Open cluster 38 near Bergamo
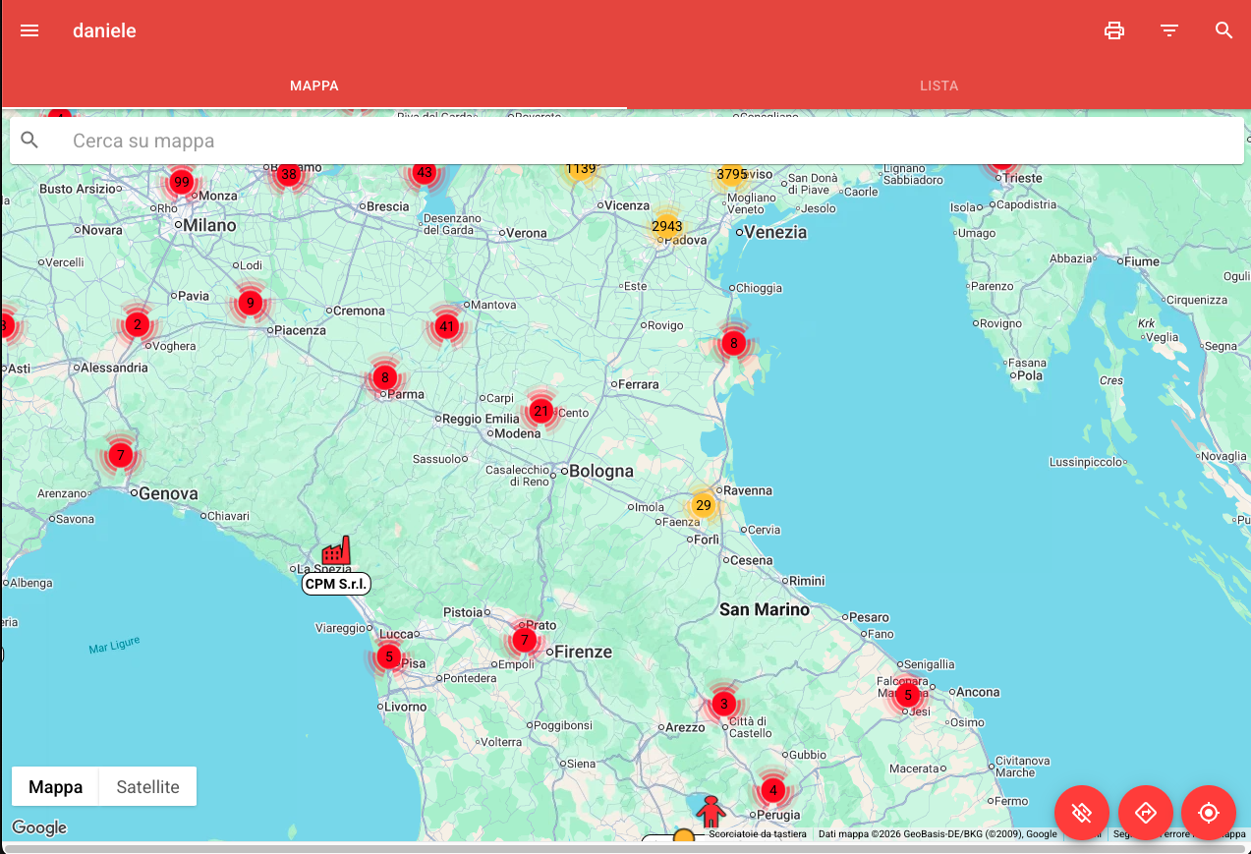Viewport: 1251px width, 854px height. 288,175
